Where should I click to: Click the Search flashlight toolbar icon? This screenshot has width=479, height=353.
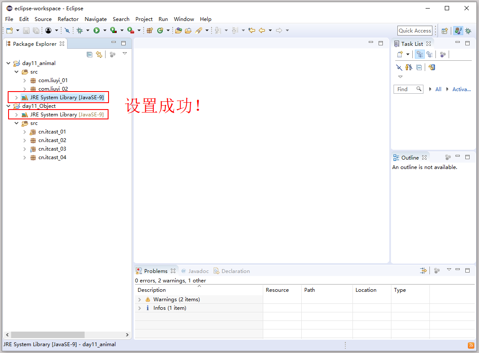pyautogui.click(x=199, y=30)
